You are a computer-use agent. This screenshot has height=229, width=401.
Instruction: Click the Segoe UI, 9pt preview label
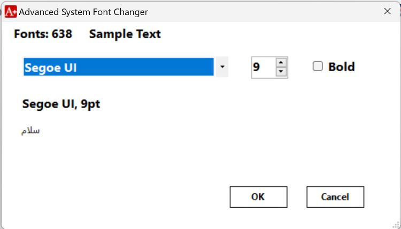pyautogui.click(x=61, y=104)
